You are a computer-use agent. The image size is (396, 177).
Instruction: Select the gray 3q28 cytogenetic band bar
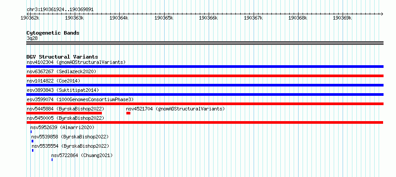[205, 43]
